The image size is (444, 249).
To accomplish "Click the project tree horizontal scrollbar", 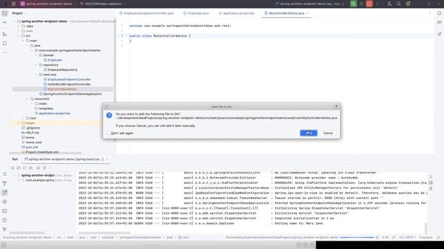I will pos(45,154).
